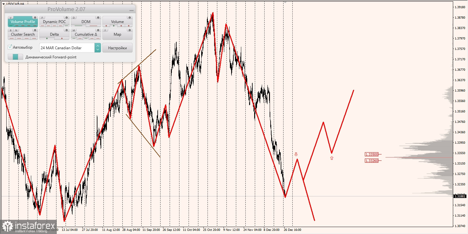Open DOM settings gear icon

pyautogui.click(x=98, y=17)
